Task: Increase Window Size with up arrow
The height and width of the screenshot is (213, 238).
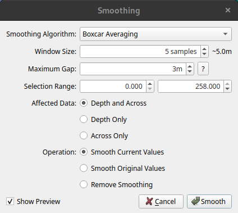Action: point(204,49)
